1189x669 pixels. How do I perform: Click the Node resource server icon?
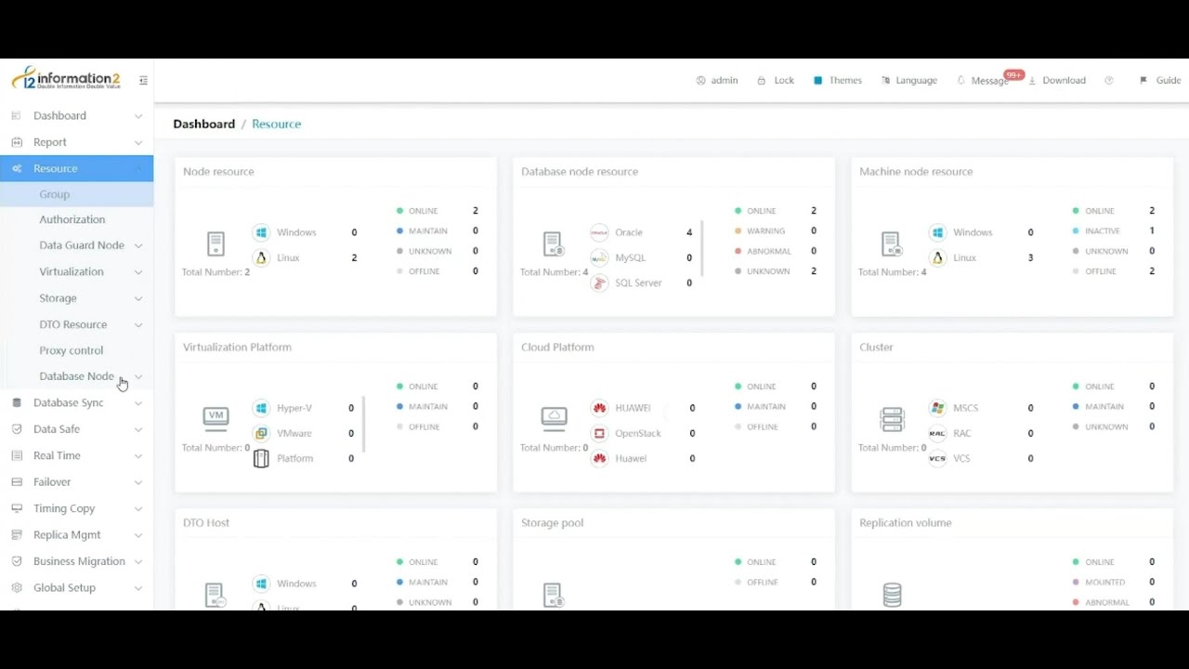tap(216, 244)
